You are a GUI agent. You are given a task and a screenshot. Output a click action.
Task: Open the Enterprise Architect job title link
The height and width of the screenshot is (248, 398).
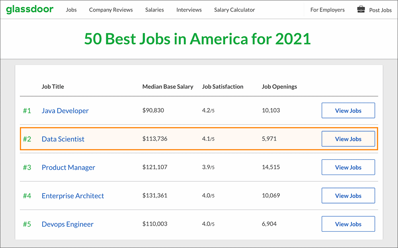coord(73,196)
